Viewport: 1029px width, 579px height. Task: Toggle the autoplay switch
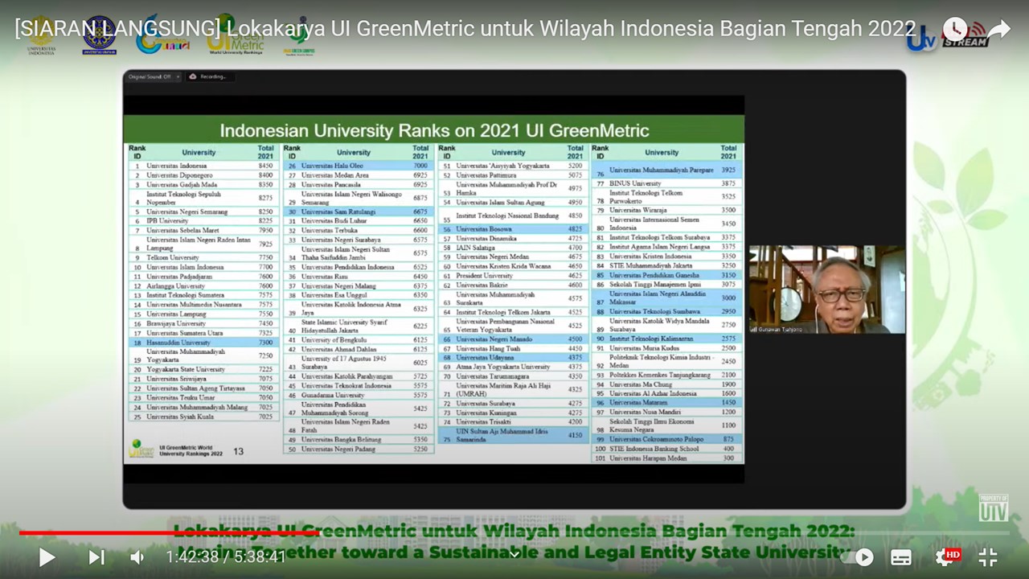point(857,556)
